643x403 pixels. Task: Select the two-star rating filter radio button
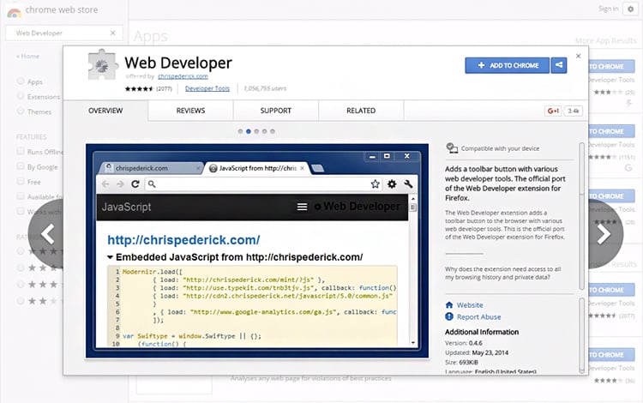coord(20,301)
